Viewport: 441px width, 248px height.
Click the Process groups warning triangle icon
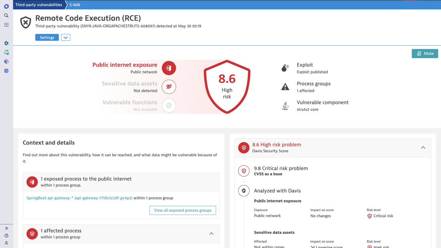(285, 87)
